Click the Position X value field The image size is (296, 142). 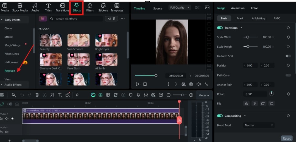[x=250, y=65]
